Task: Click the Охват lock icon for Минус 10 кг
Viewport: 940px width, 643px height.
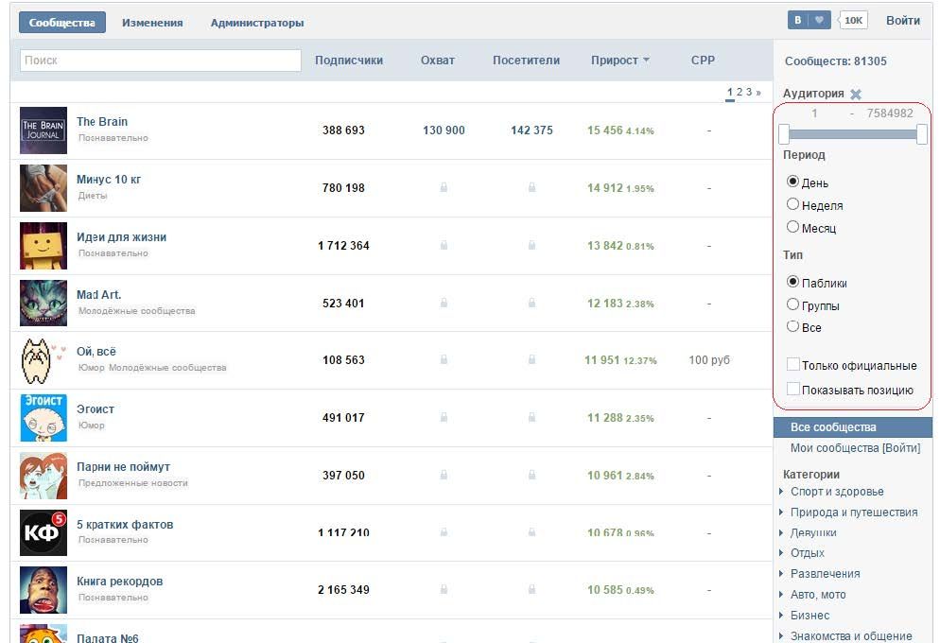Action: click(x=444, y=187)
